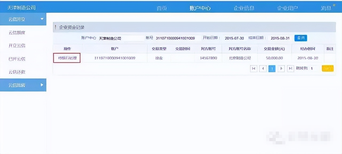The image size is (342, 154).
Task: Click the 待银行处理 status link
Action: coord(67,58)
